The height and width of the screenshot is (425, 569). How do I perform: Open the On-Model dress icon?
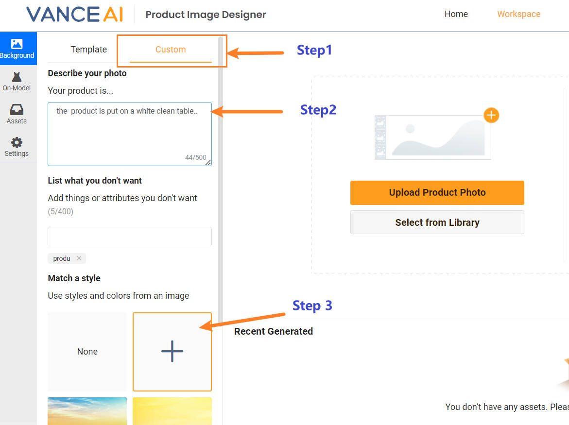[17, 81]
